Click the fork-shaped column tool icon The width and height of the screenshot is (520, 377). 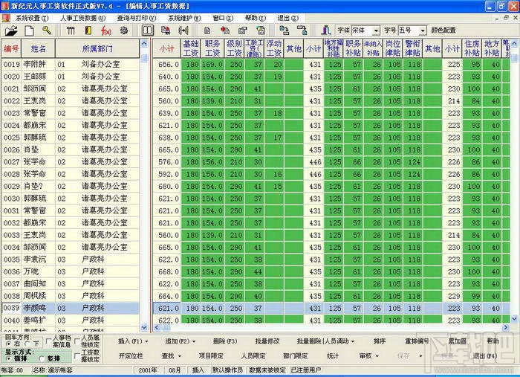(71, 31)
